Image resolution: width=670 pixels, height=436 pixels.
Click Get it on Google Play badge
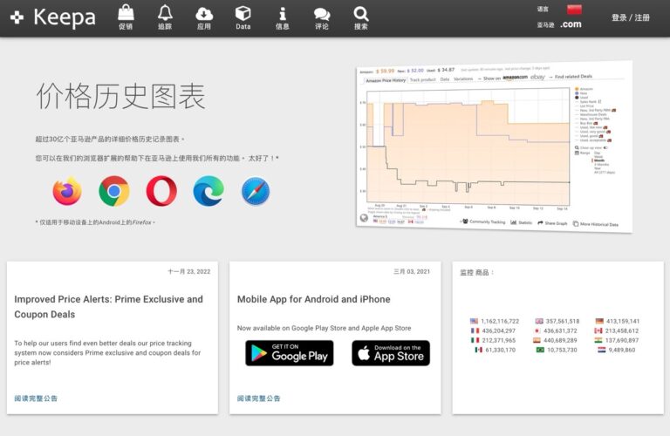click(290, 353)
